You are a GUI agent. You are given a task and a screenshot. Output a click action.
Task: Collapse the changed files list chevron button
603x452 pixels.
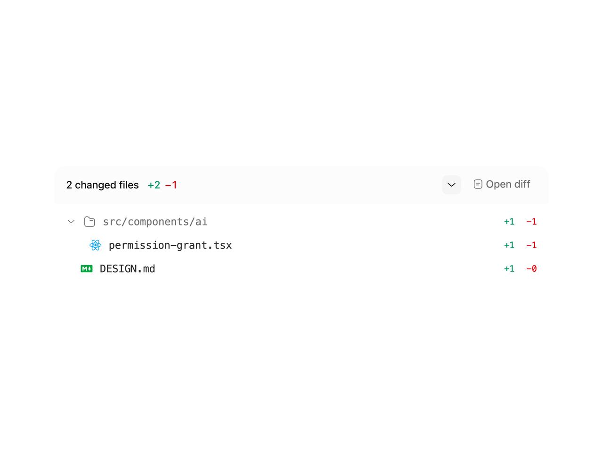tap(451, 185)
